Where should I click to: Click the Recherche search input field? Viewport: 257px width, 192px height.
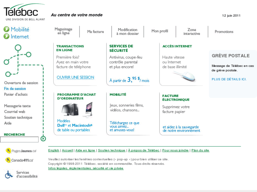point(19,140)
